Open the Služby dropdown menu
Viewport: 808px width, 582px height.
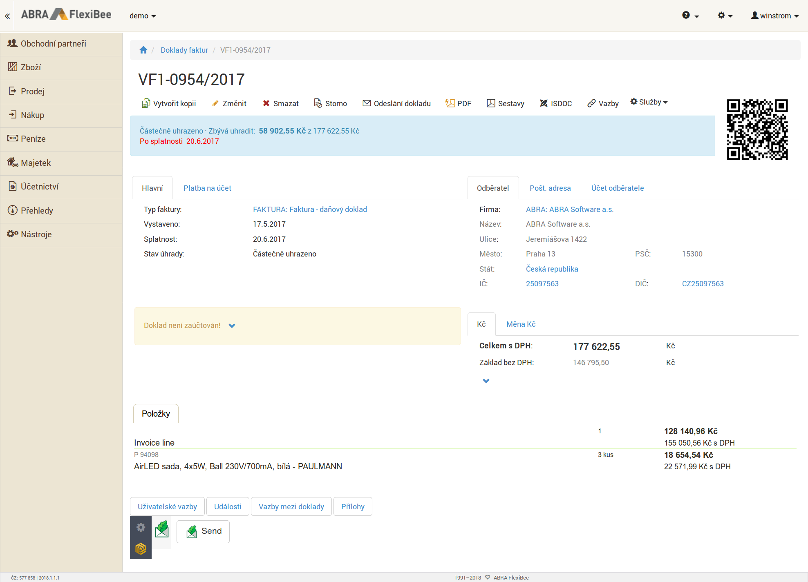[x=649, y=102]
